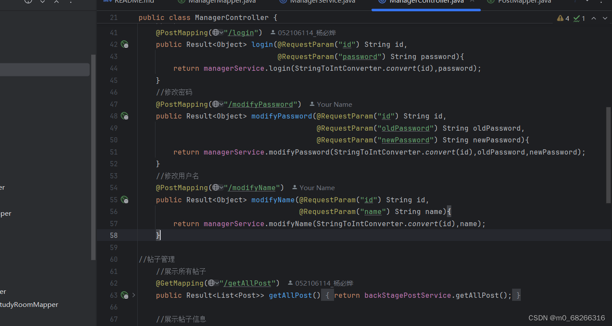This screenshot has width=612, height=326.
Task: Click the gutter icon next to modifyPassword method
Action: coord(125,116)
